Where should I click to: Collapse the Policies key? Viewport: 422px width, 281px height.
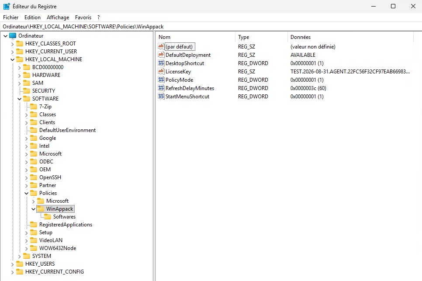pos(26,193)
